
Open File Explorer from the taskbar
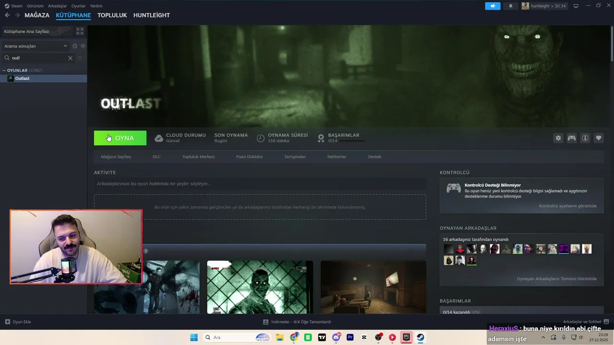[x=280, y=337]
